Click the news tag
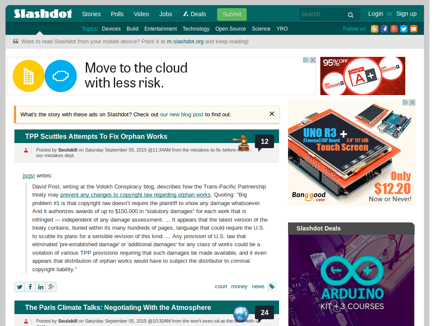The height and width of the screenshot is (326, 435). point(258,287)
